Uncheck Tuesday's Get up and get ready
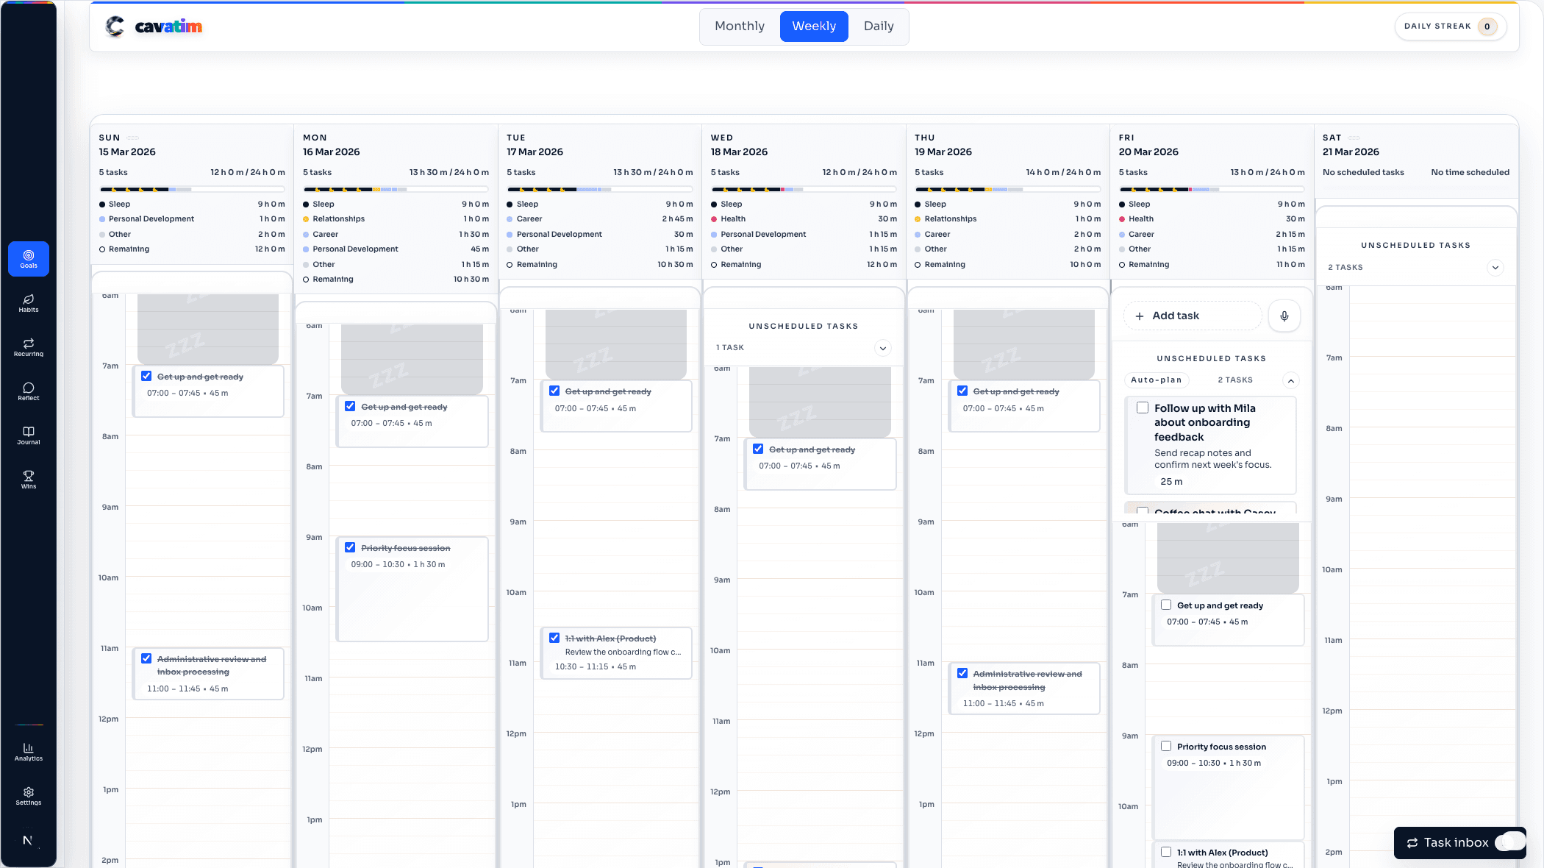Screen dimensions: 1544x868 click(x=554, y=391)
